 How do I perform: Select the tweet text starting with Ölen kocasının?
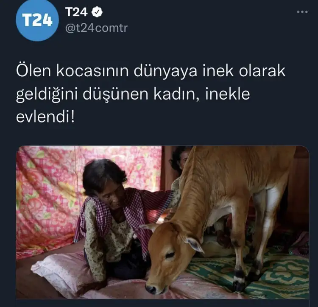pyautogui.click(x=151, y=94)
